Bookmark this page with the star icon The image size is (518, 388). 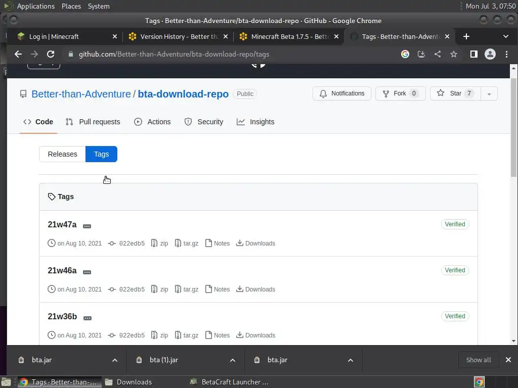(454, 54)
